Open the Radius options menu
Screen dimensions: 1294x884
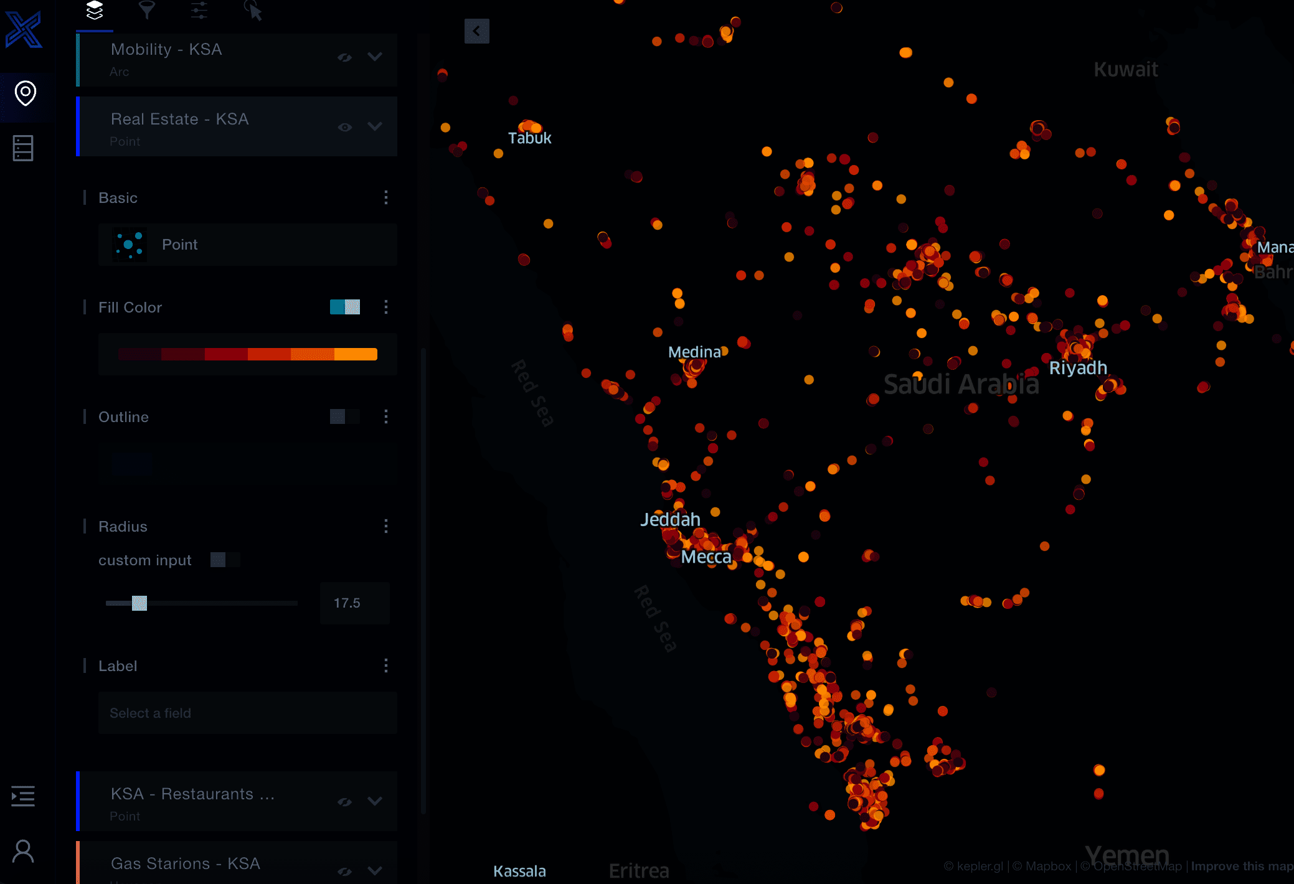[386, 526]
